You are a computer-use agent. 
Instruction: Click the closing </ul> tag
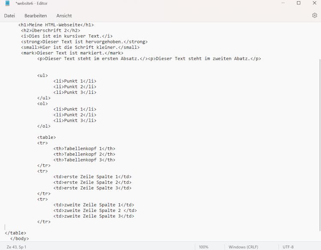pyautogui.click(x=44, y=98)
